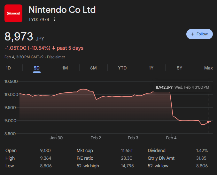Click the Qtrly Div Amt value 31.85

click(x=201, y=158)
